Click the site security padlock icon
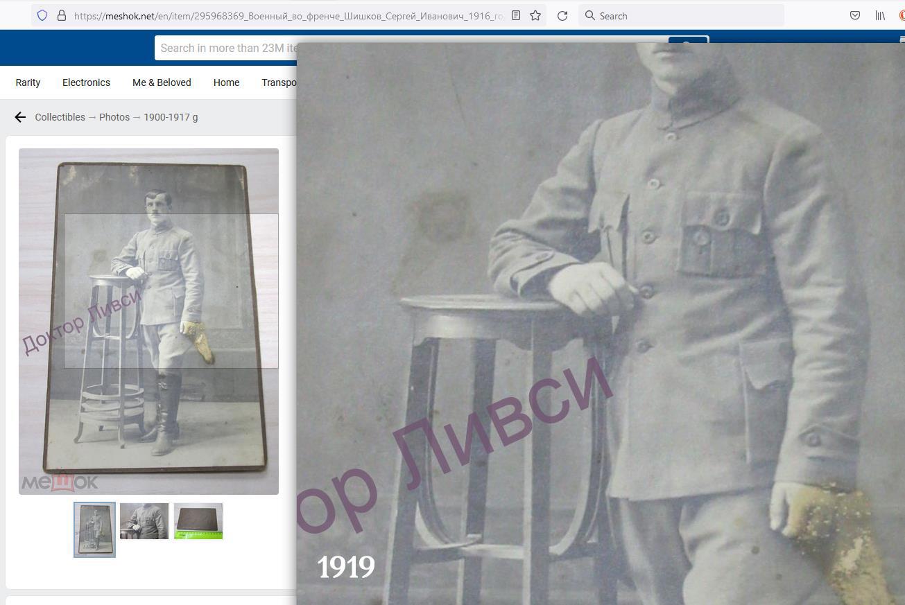This screenshot has height=605, width=905. 62,15
